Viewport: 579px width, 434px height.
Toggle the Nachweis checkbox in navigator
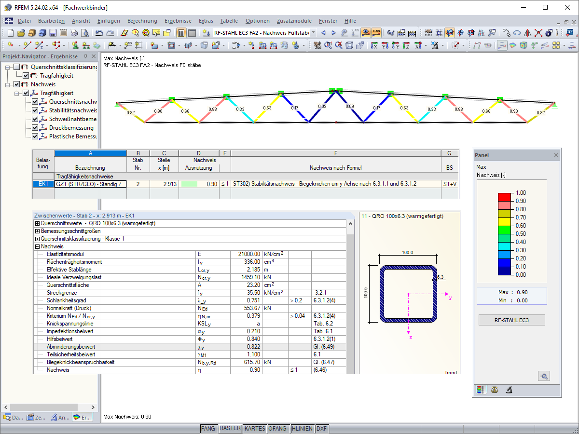(x=17, y=84)
